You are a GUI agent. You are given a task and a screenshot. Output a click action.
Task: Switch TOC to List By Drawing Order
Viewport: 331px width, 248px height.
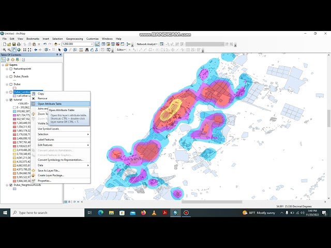(3, 60)
